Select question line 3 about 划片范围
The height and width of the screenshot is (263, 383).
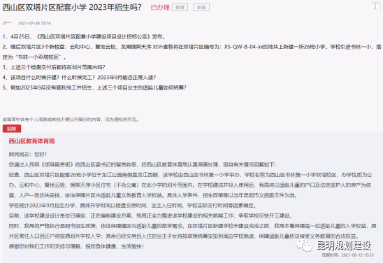tap(54, 67)
